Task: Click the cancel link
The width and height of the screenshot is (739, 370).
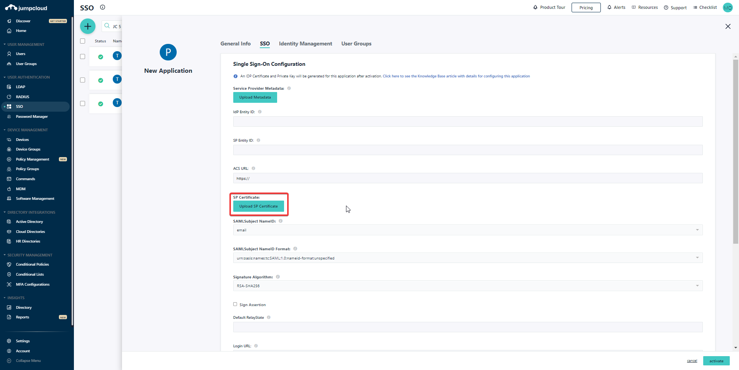Action: [x=692, y=361]
